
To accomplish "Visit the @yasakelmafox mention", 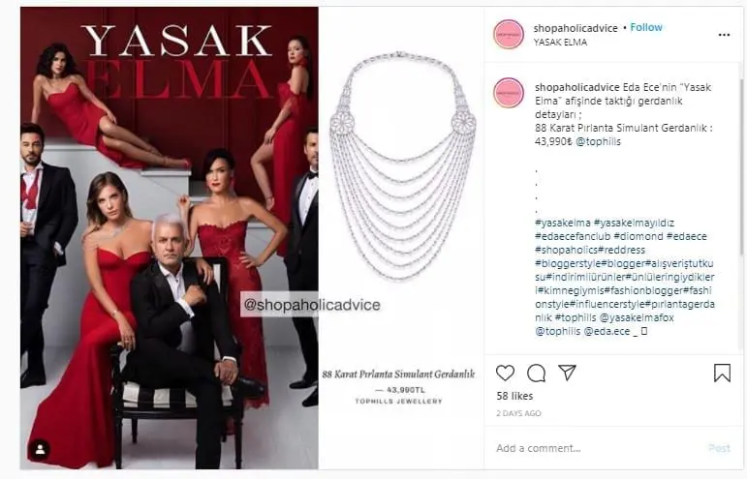I will tap(637, 317).
